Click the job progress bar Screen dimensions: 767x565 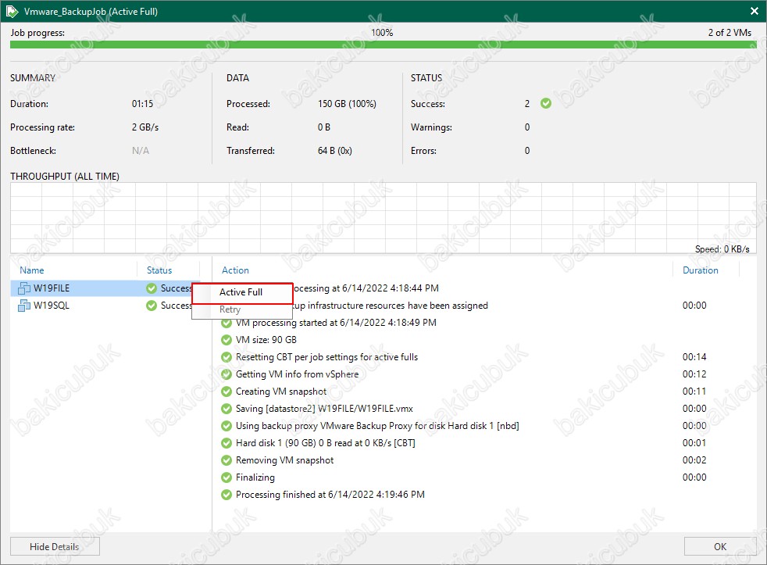tap(383, 45)
